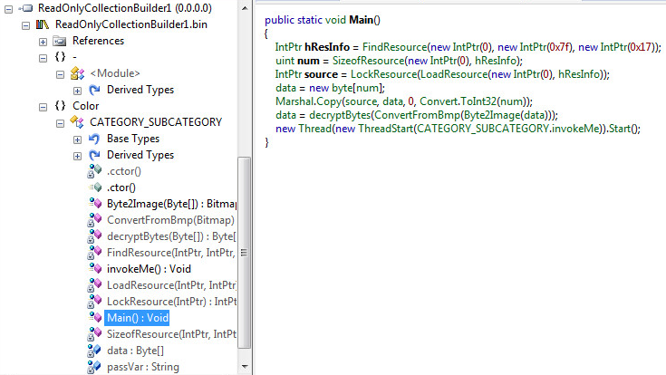666x375 pixels.
Task: Collapse the ReadOnlyCollectionBuilder1 (0.0.0.0) assembly node
Action: click(x=8, y=9)
